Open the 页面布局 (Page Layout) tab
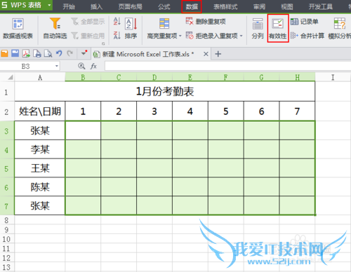This screenshot has width=351, height=272. click(130, 6)
